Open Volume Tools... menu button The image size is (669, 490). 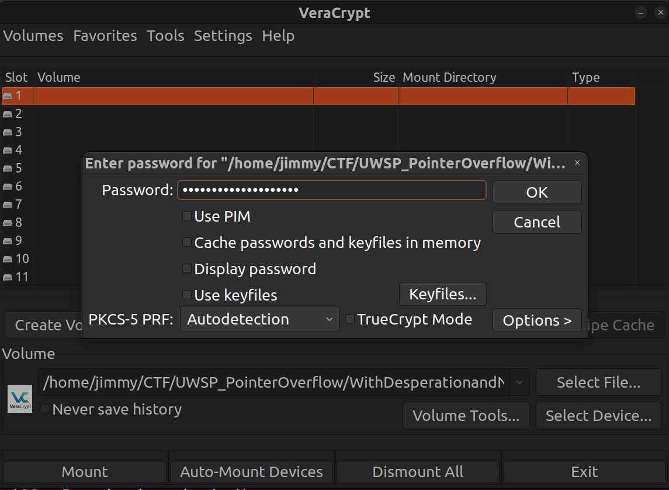point(466,415)
